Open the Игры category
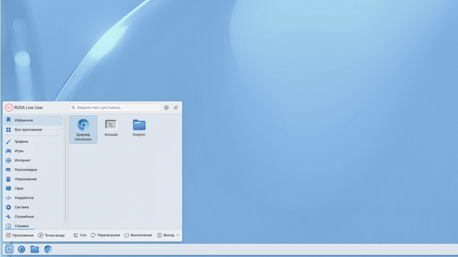 tap(33, 151)
